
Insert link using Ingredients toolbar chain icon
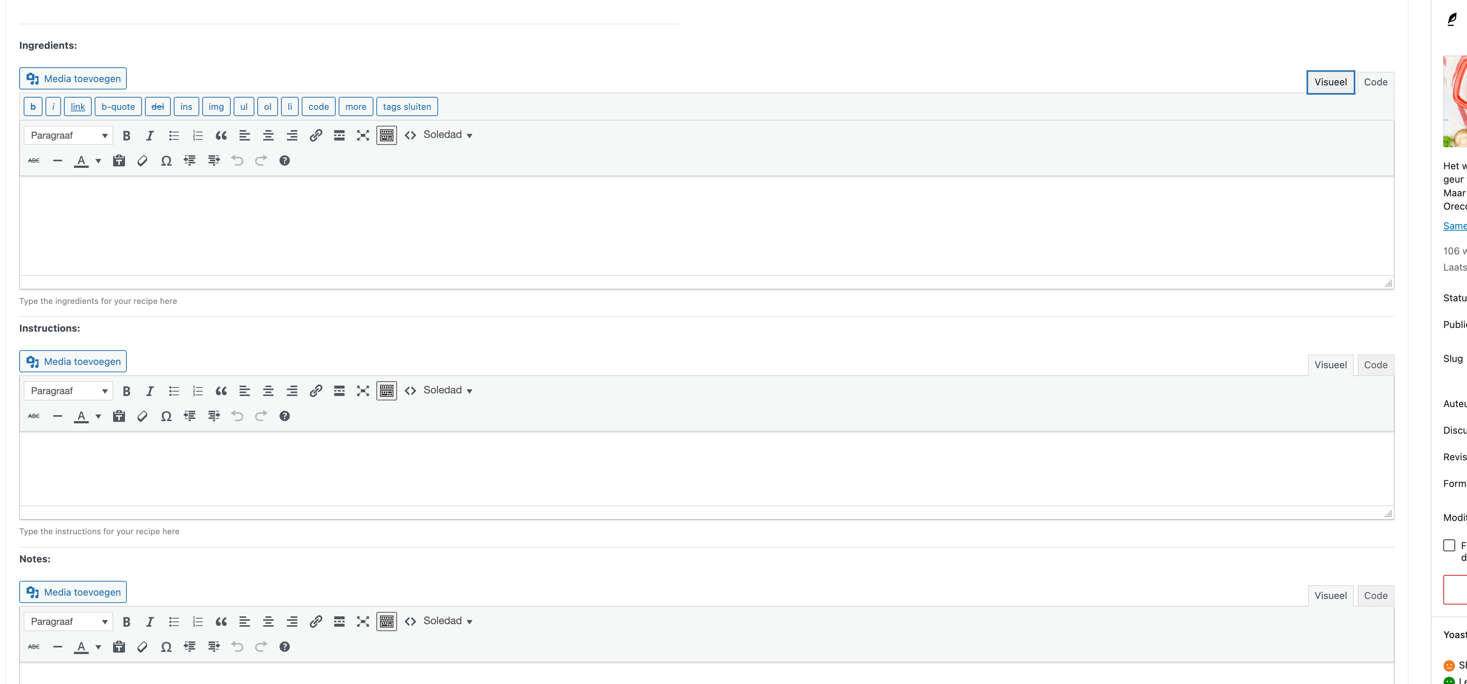[x=315, y=136]
